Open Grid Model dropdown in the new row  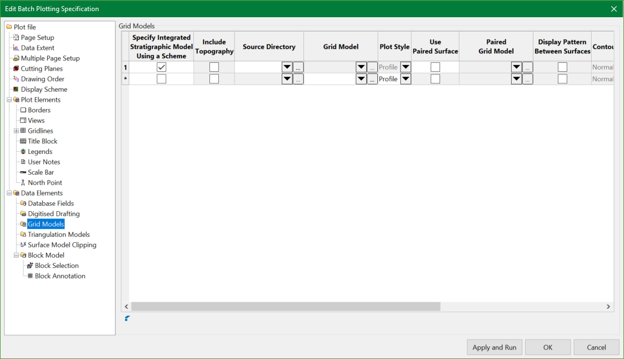click(x=361, y=79)
